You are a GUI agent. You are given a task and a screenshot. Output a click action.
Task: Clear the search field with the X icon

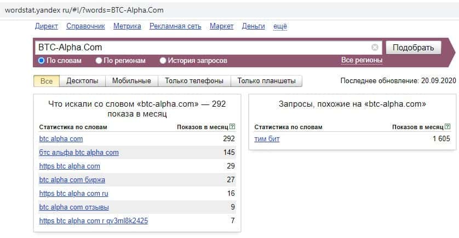(x=375, y=48)
